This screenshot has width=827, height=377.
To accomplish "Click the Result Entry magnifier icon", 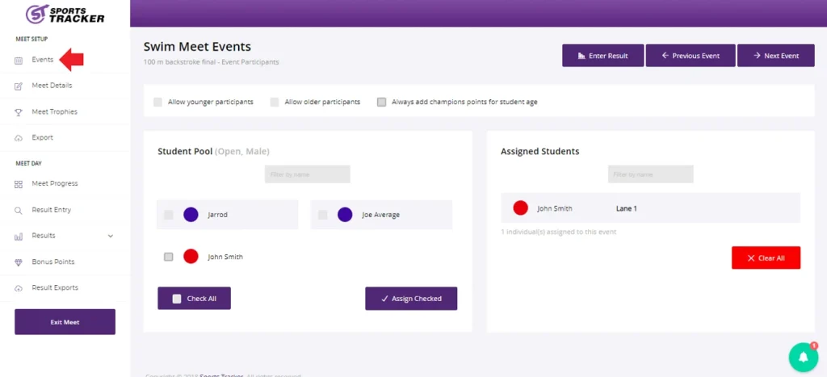I will pos(19,210).
